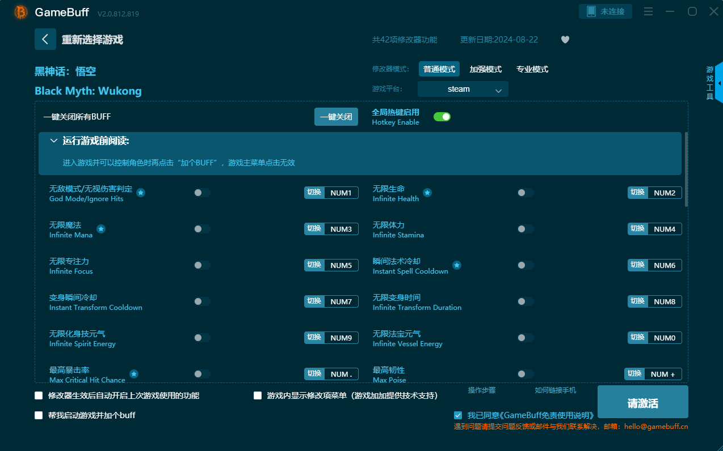Viewport: 723px width, 451px height.
Task: Click the cheat list vertical scrollbar
Action: pos(687,169)
